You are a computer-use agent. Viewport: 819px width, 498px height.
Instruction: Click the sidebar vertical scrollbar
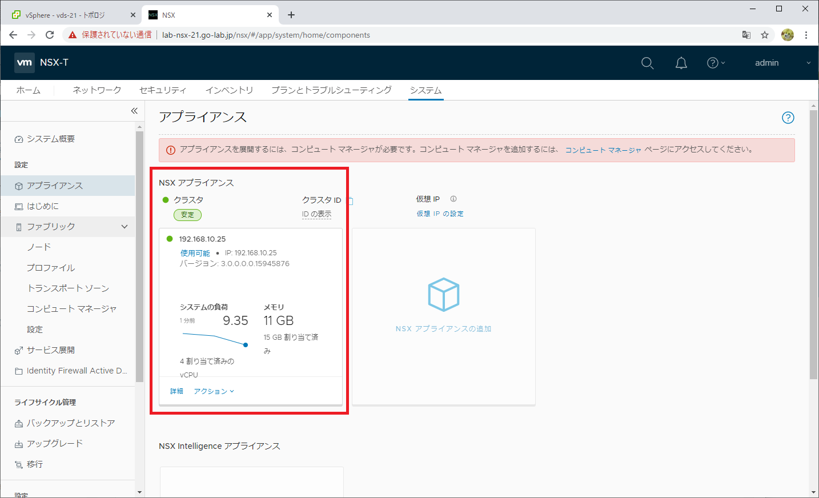(139, 256)
